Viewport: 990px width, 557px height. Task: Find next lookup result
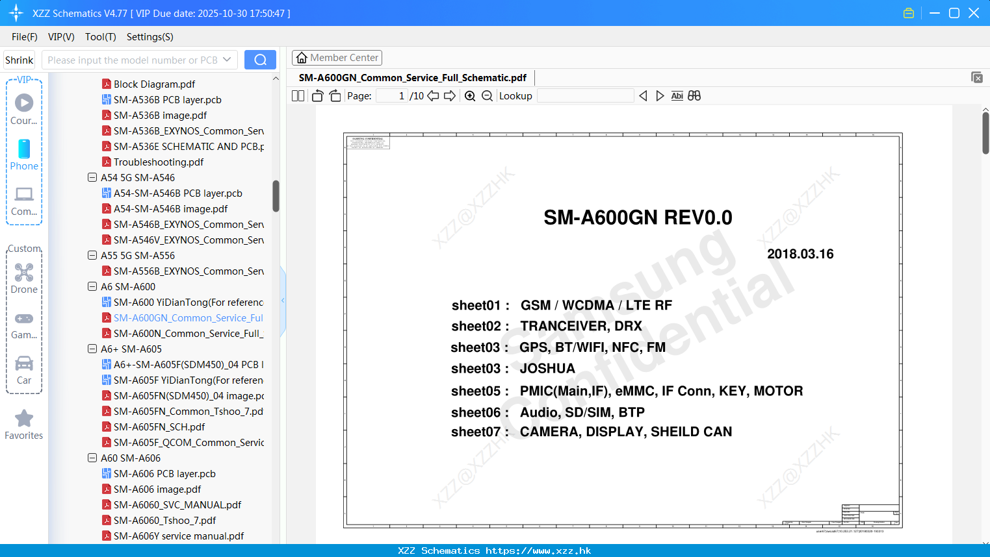coord(660,95)
